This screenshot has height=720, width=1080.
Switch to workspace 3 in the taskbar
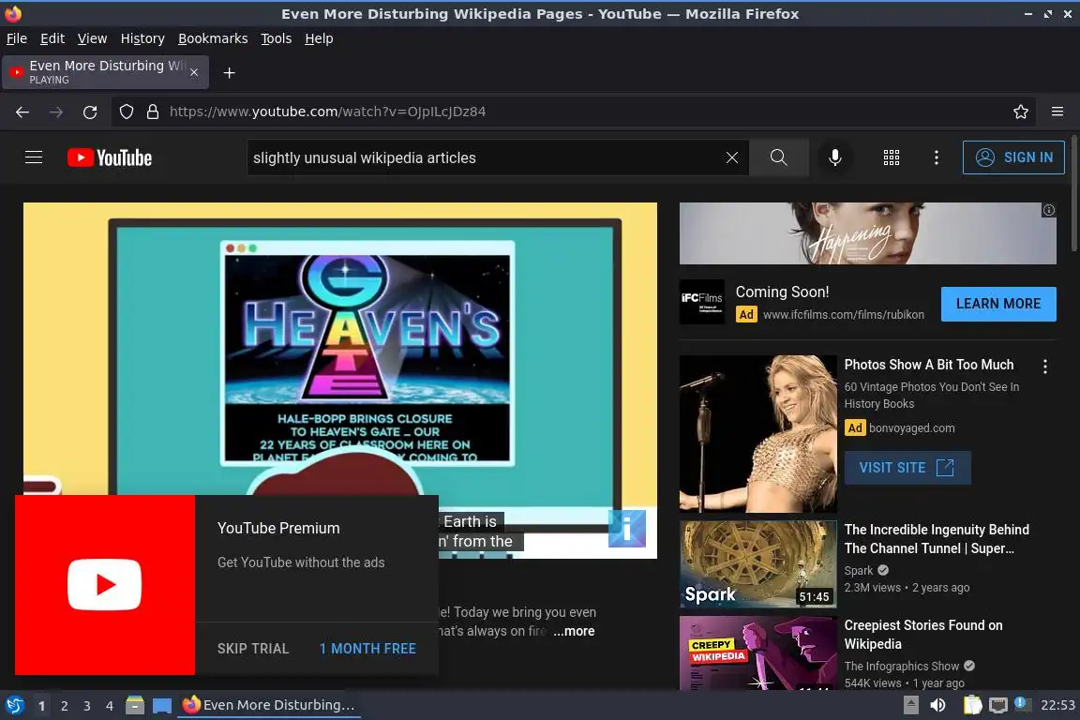87,706
